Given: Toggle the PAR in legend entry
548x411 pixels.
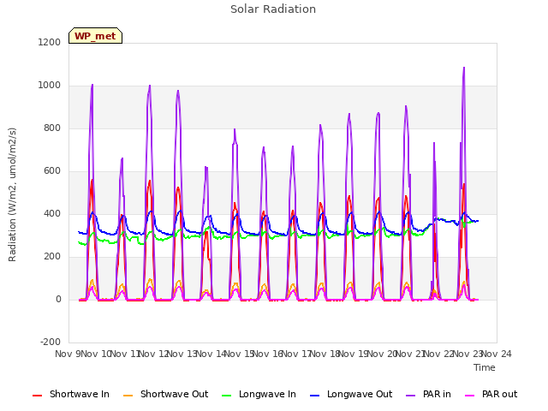Looking at the screenshot, I should tap(428, 394).
